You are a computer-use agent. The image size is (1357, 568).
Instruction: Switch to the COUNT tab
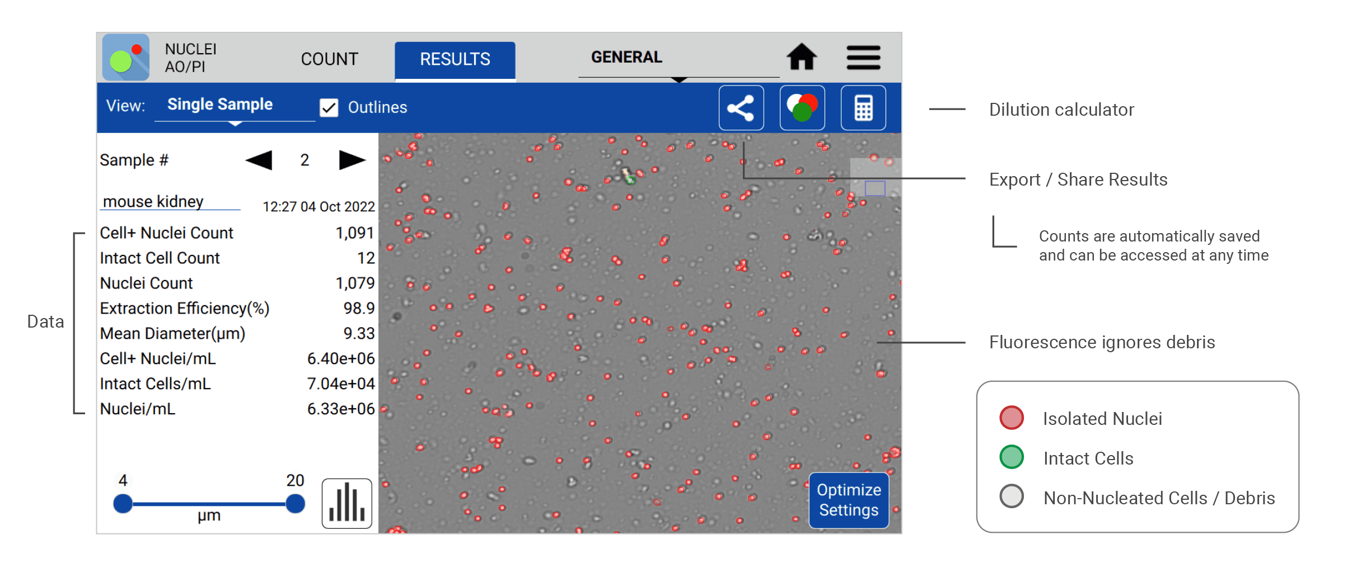point(329,58)
